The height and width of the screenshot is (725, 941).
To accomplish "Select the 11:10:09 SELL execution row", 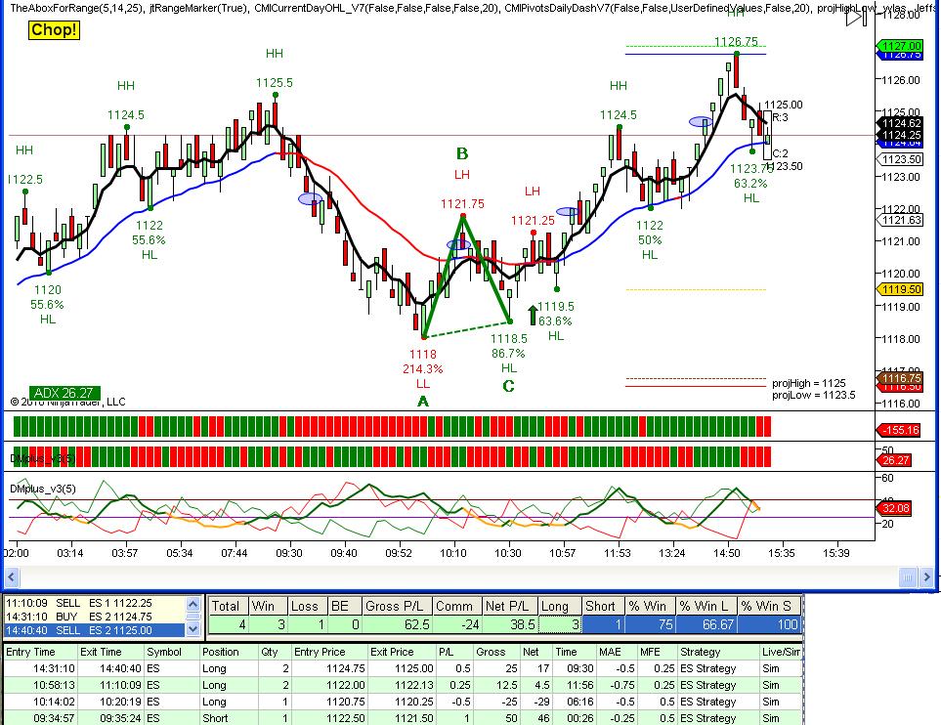I will tap(95, 603).
